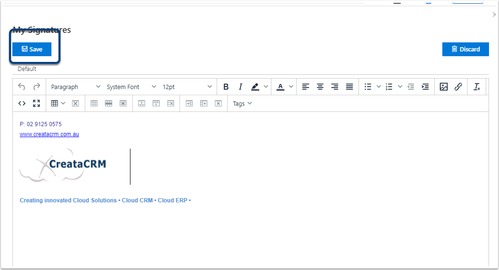The width and height of the screenshot is (499, 270).
Task: Center align the text
Action: click(320, 87)
